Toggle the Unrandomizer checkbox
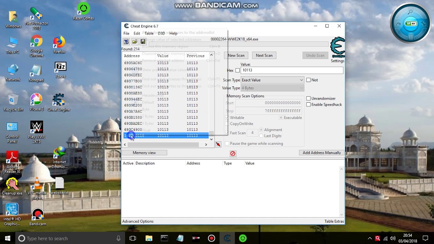The height and width of the screenshot is (244, 434). 308,98
